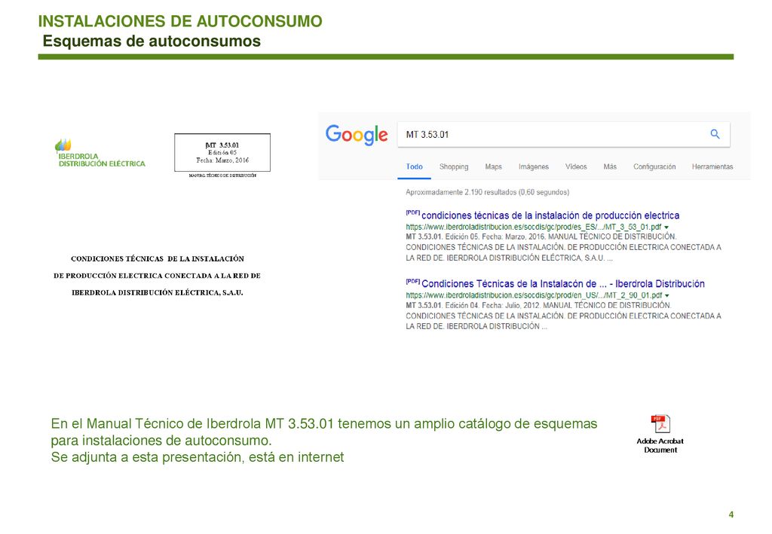Screen dimensions: 772x534
Task: Click the MT_2_90_01.pdf green URL
Action: tap(534, 295)
